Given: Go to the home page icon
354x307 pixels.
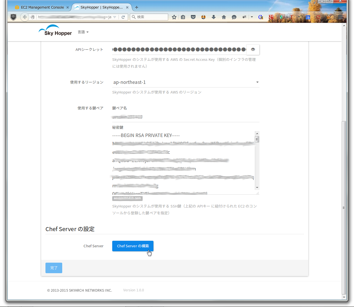Looking at the screenshot, I should point(224,17).
